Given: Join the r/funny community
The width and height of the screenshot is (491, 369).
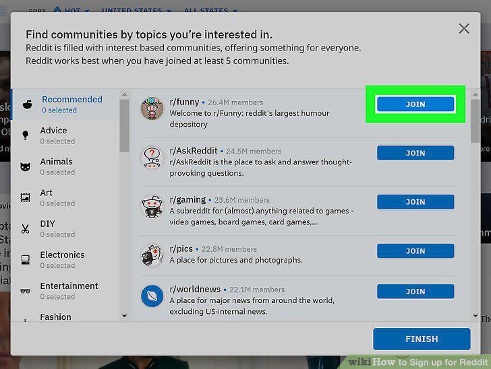Looking at the screenshot, I should (x=415, y=104).
